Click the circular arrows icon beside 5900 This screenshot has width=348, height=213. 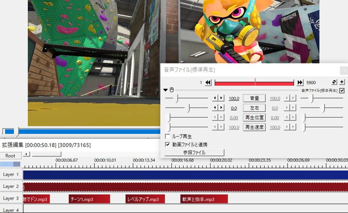click(x=334, y=82)
